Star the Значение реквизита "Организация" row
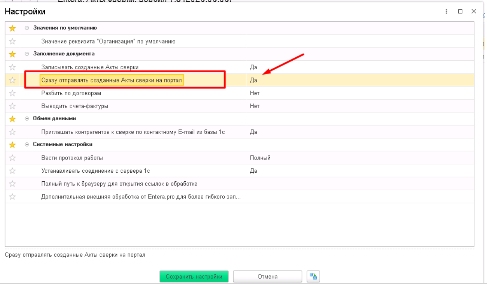Screen dimensions: 487x284 tap(12, 41)
